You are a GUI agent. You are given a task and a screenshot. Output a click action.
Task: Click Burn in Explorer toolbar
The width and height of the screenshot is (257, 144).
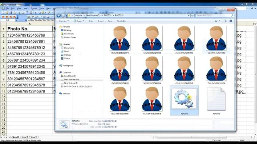tap(110, 21)
